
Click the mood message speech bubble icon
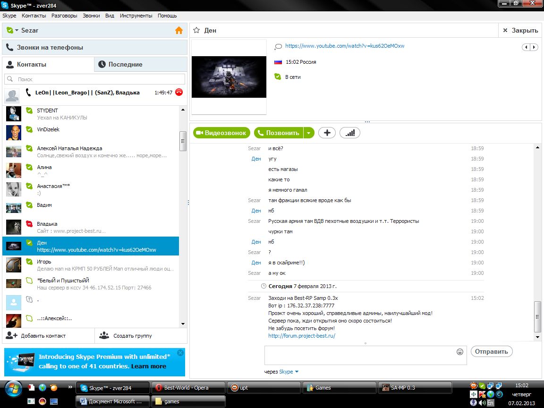278,46
